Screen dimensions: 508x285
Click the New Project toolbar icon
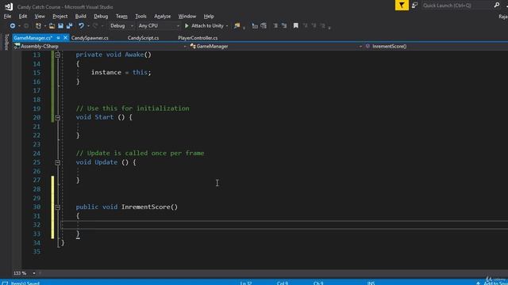pos(38,26)
